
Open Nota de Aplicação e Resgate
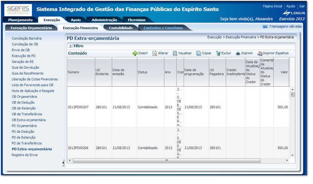point(33,91)
